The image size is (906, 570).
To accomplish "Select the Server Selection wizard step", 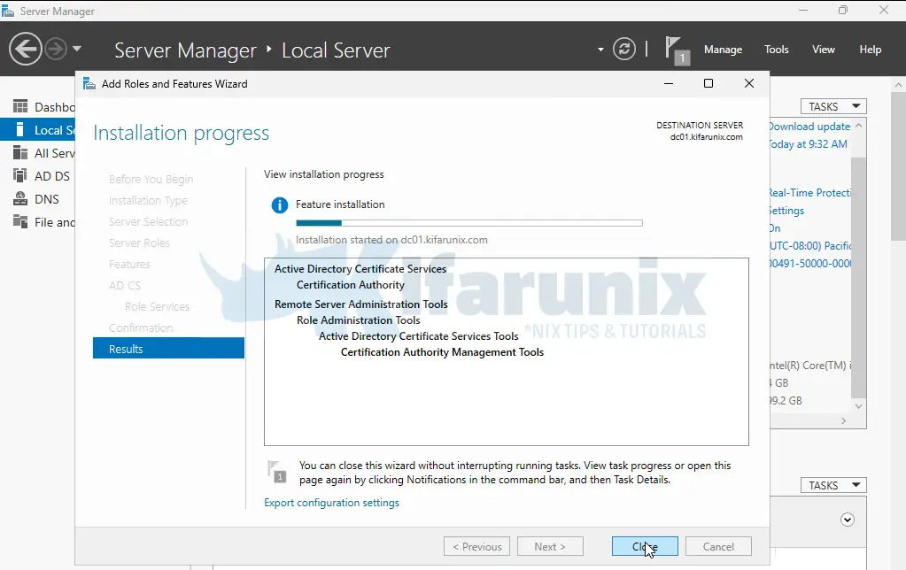I will [x=149, y=221].
